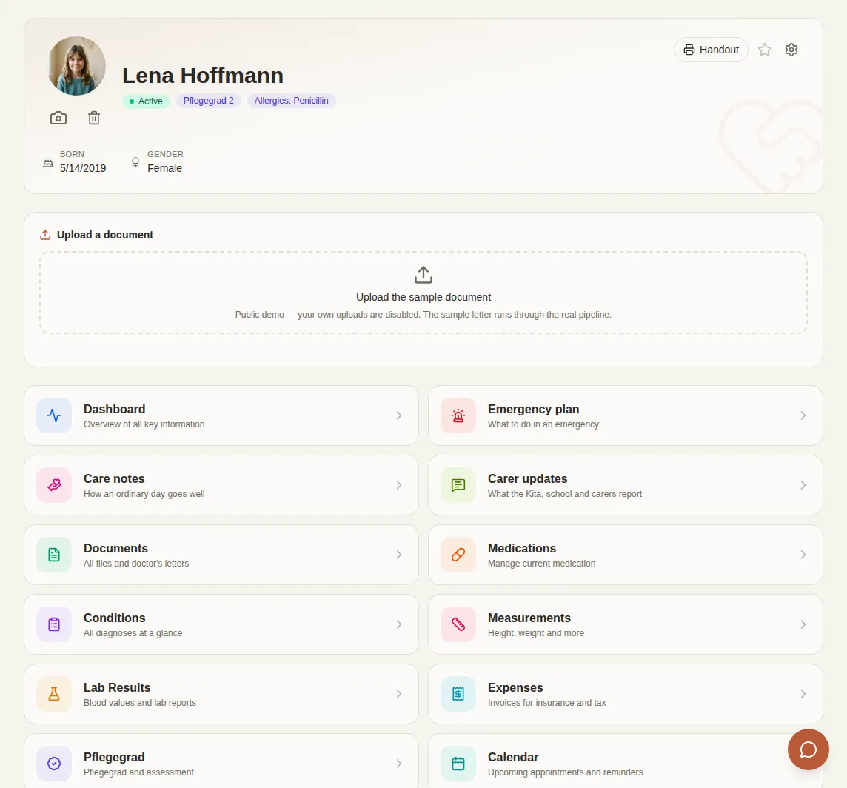The height and width of the screenshot is (788, 847).
Task: Click the Pflegegrad 2 badge
Action: (209, 101)
